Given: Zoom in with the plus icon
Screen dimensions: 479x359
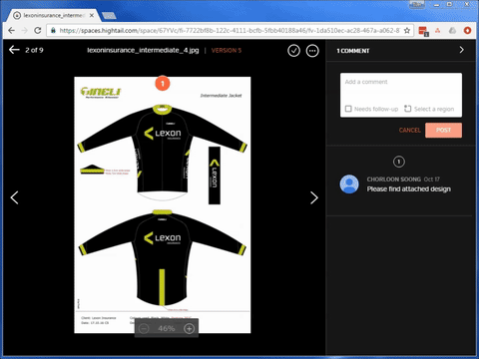Looking at the screenshot, I should click(189, 329).
